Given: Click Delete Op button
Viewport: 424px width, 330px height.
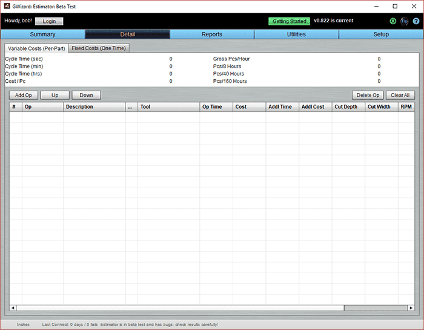Looking at the screenshot, I should 368,95.
